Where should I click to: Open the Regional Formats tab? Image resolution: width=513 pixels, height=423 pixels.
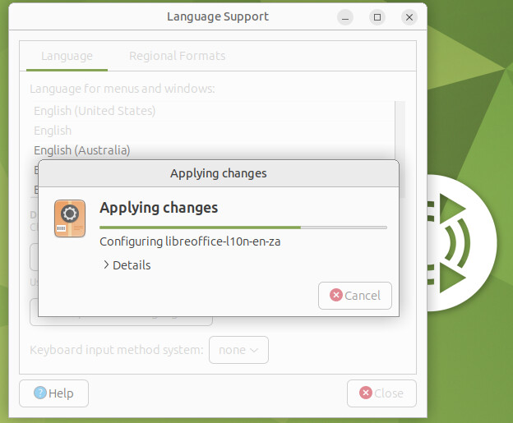click(x=177, y=56)
